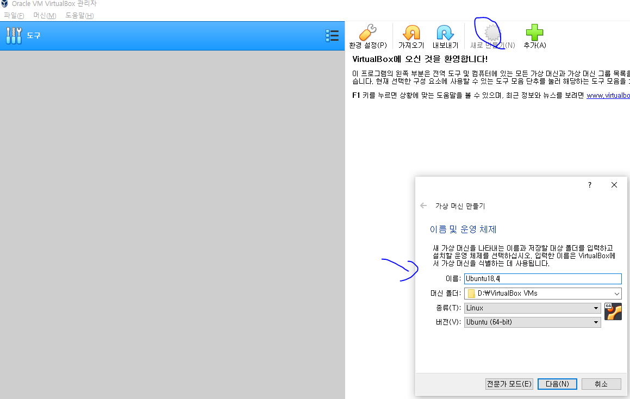Click the VirtualBox logo in the title bar
The height and width of the screenshot is (399, 630).
[x=4, y=4]
